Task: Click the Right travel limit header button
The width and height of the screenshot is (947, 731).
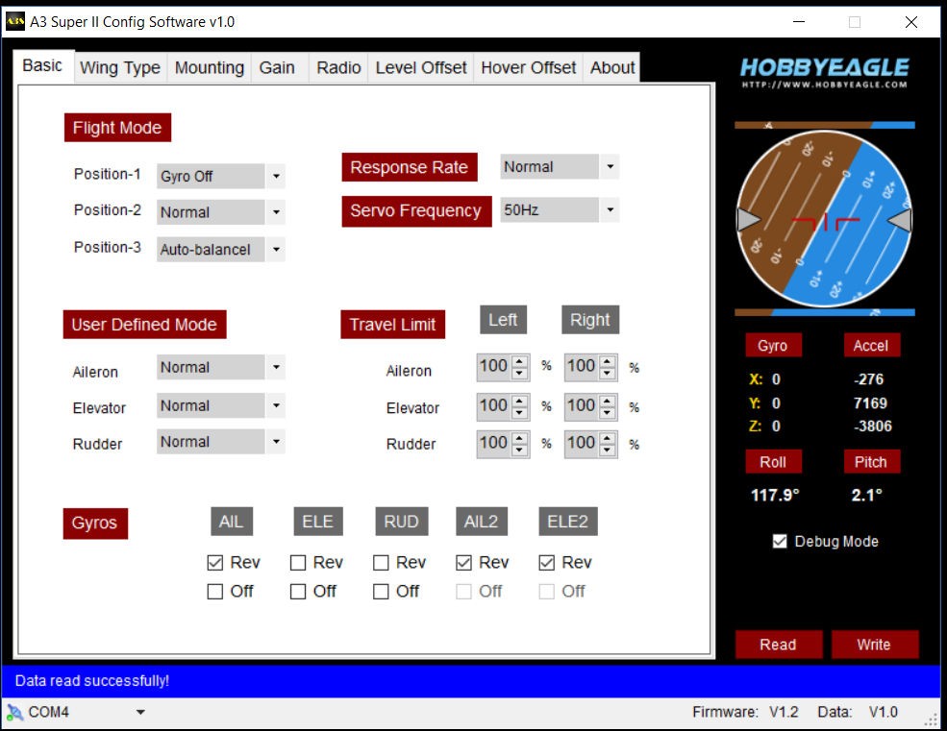Action: point(590,320)
